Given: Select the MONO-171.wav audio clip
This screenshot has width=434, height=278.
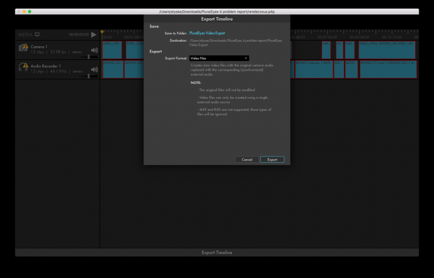Looking at the screenshot, I should point(388,69).
